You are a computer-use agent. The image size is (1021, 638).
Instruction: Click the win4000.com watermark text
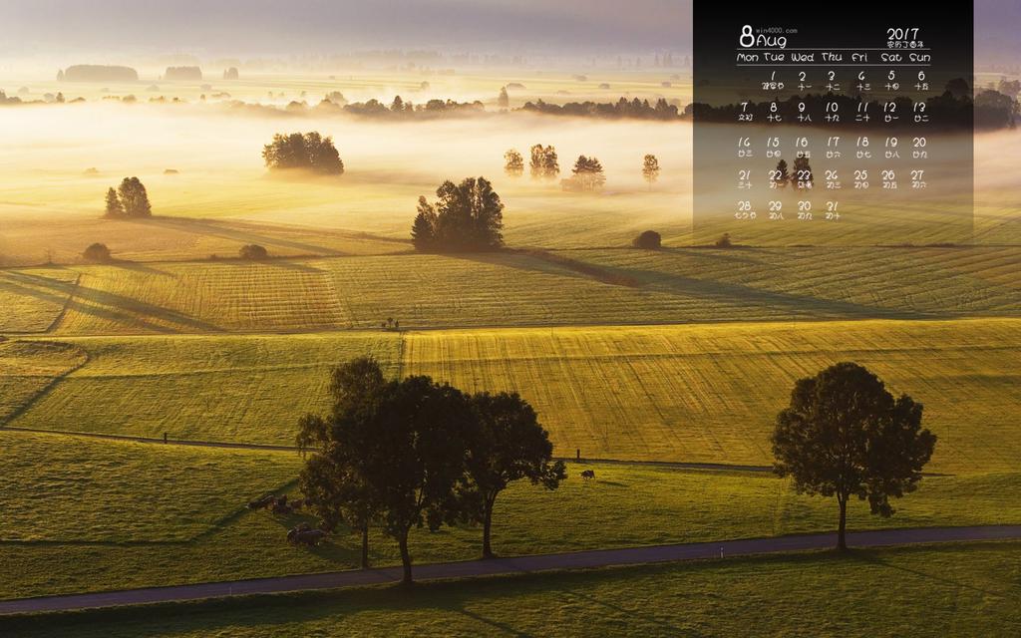coord(777,30)
